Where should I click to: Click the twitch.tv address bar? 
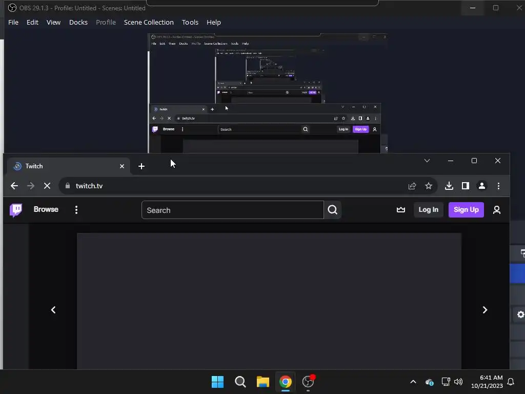click(248, 186)
